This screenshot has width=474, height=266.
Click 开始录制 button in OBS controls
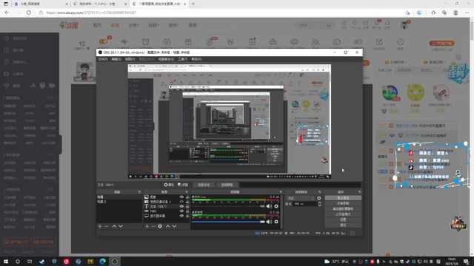point(343,204)
